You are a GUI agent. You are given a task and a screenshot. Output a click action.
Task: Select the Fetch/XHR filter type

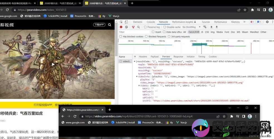point(194,32)
